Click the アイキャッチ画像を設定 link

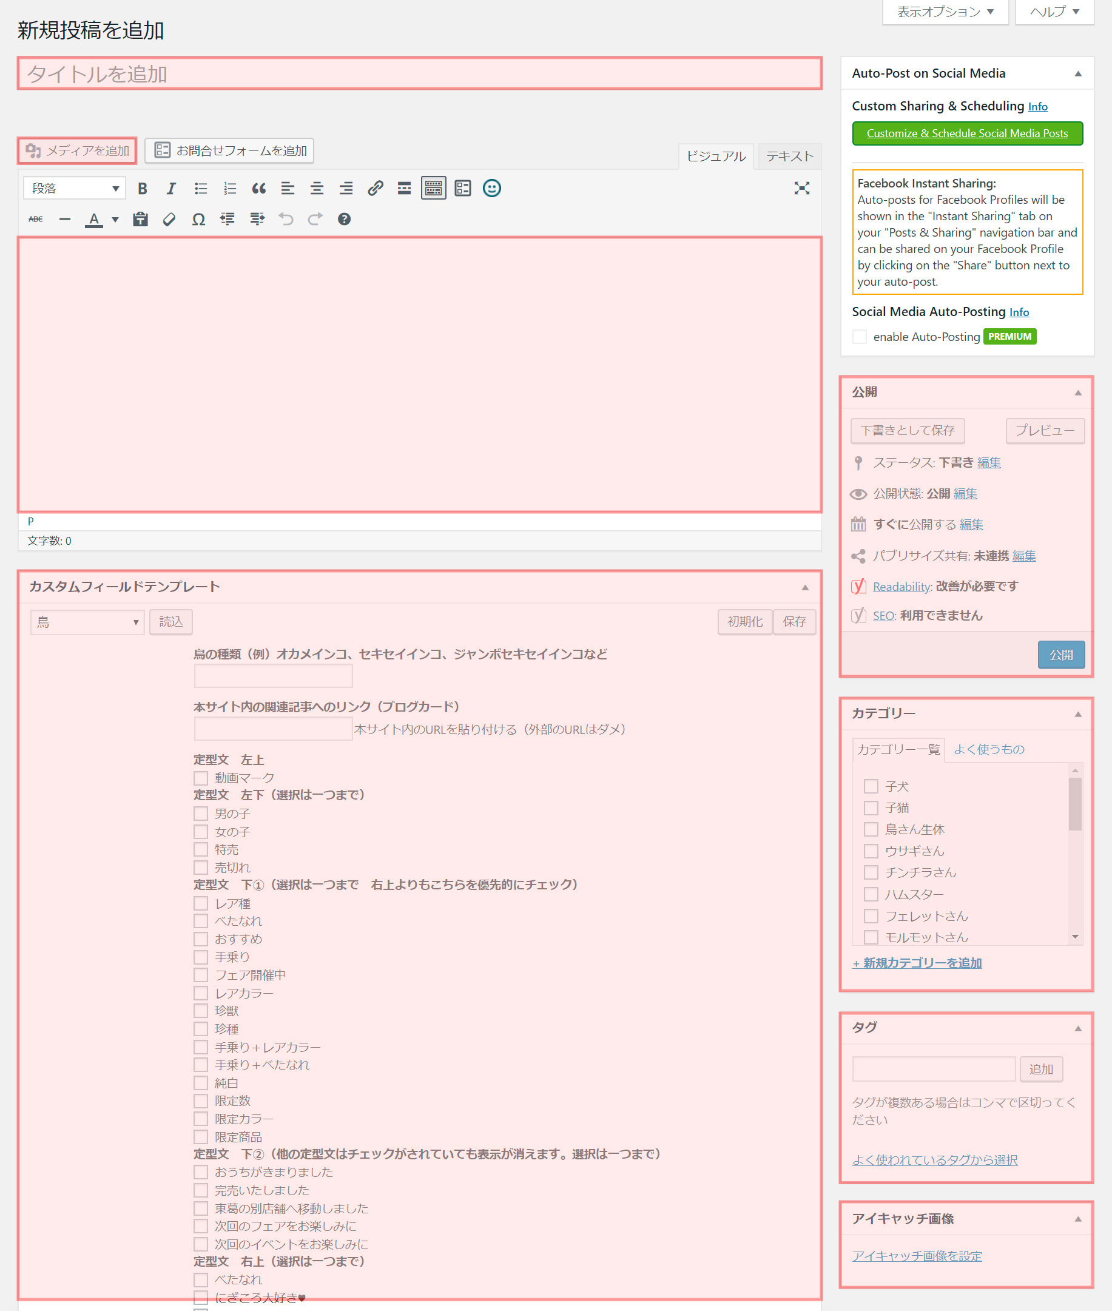[917, 1256]
